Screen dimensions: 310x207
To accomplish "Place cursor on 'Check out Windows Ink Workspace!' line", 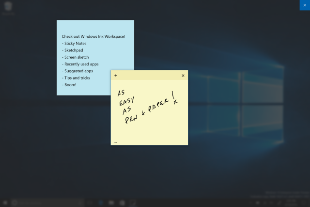I will point(93,36).
